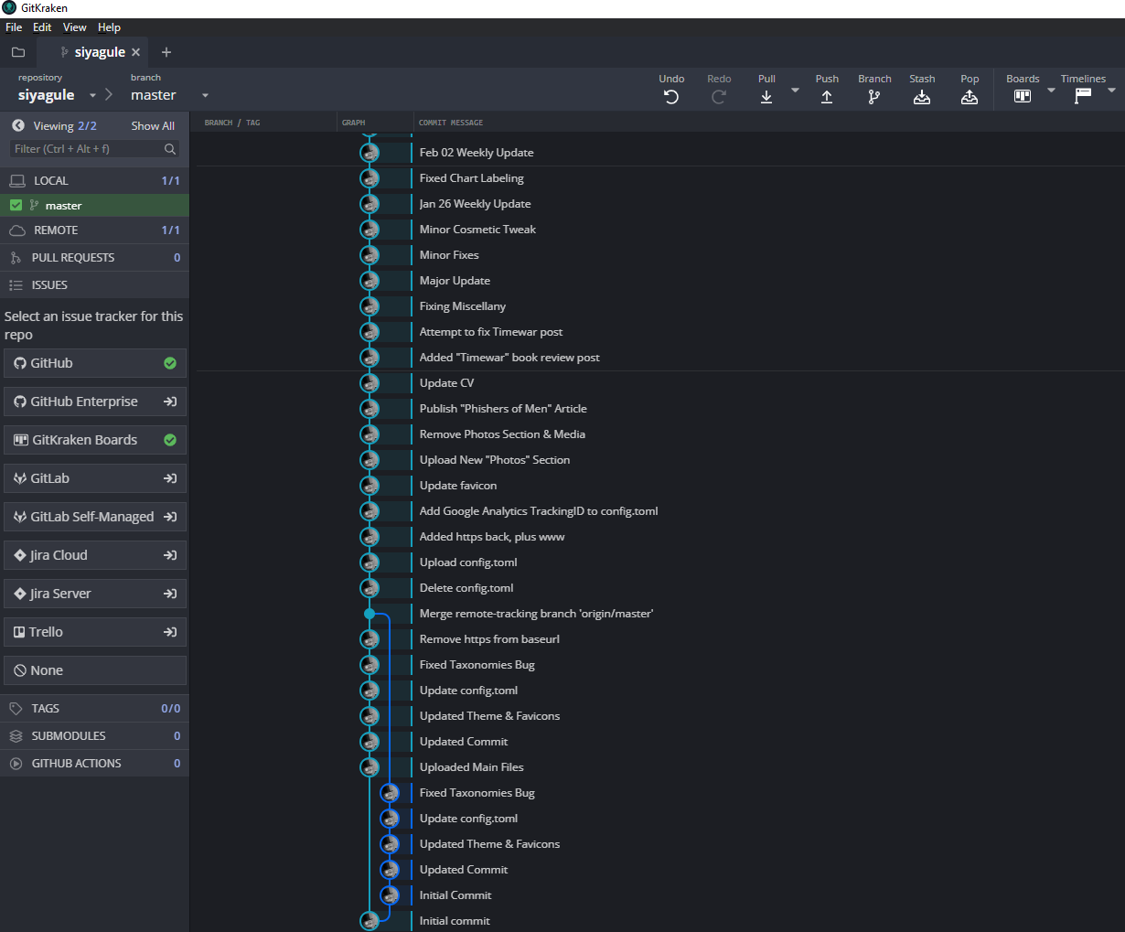This screenshot has height=932, width=1125.
Task: Open a new tab with the plus icon
Action: [x=166, y=52]
